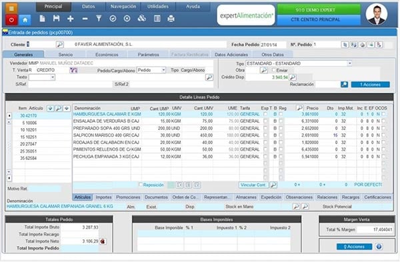Open the binoculars search icon

(141, 18)
